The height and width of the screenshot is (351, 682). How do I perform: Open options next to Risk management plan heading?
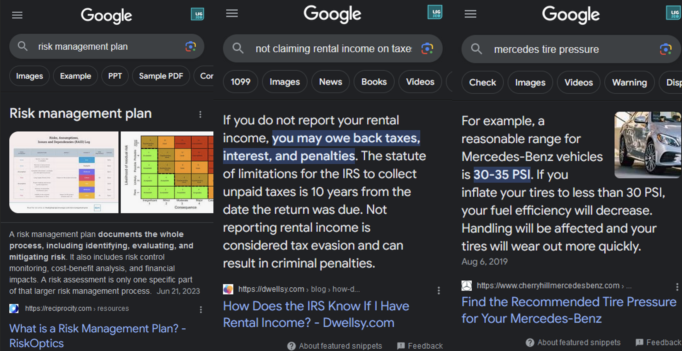[200, 114]
